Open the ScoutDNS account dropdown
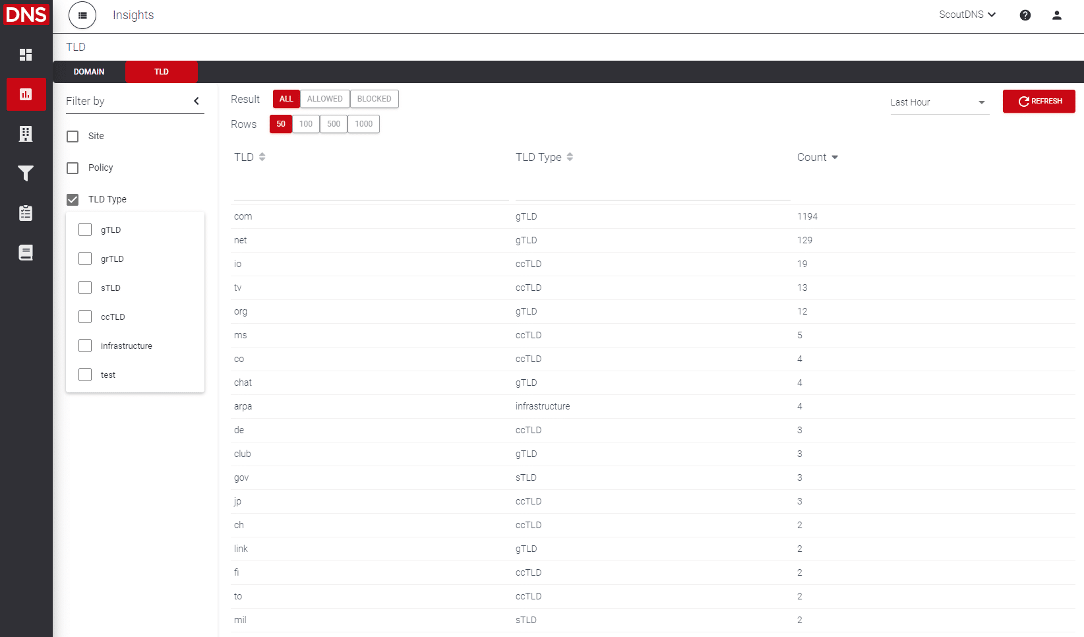 (x=967, y=15)
